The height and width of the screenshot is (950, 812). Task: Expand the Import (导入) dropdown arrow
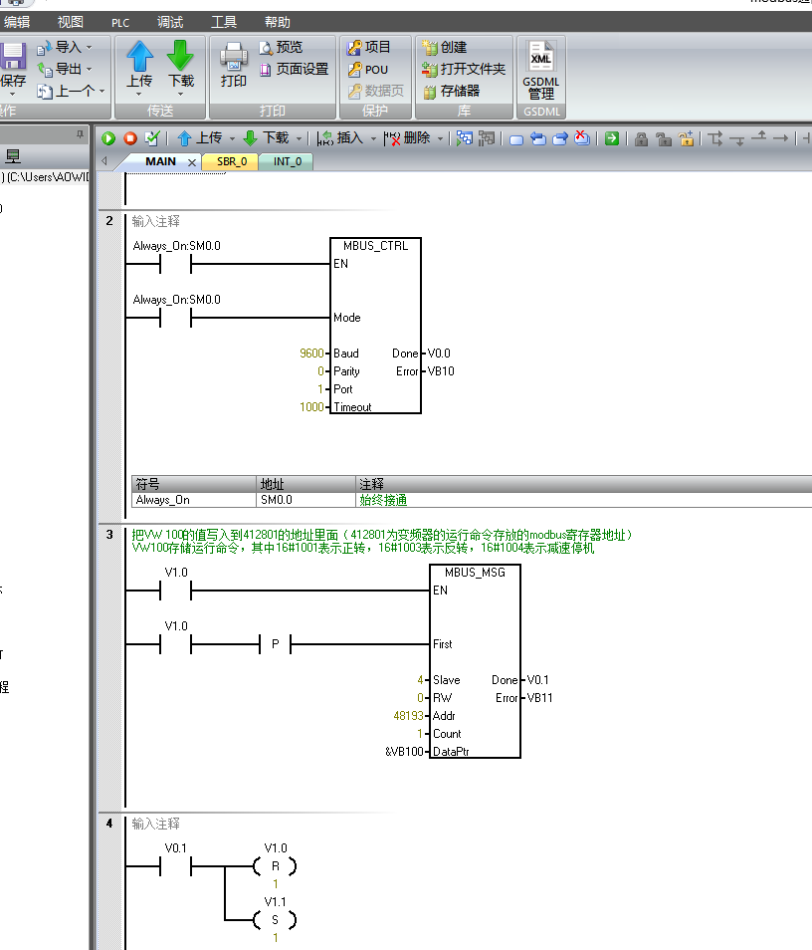click(89, 47)
